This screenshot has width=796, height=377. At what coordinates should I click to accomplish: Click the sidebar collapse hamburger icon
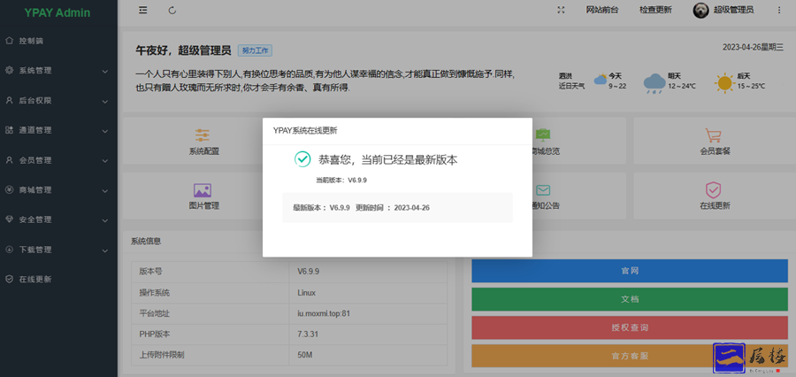click(143, 10)
